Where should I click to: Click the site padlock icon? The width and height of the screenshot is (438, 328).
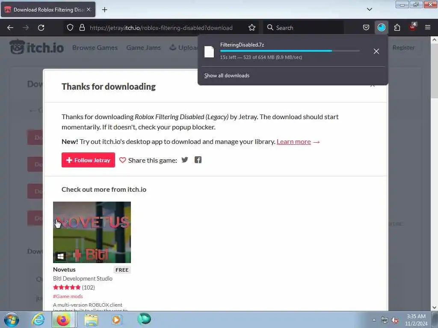[x=82, y=28]
